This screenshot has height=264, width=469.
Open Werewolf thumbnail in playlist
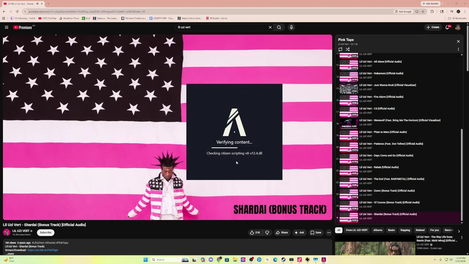click(x=349, y=123)
